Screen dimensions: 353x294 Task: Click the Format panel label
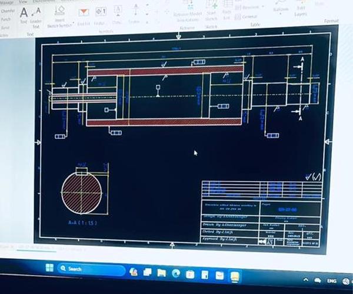coord(331,21)
